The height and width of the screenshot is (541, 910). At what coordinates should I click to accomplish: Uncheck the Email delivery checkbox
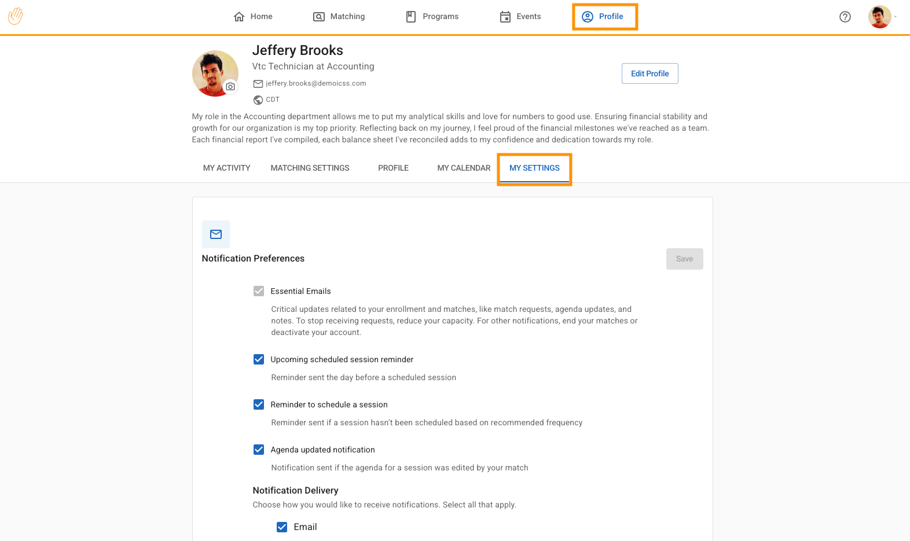(282, 527)
